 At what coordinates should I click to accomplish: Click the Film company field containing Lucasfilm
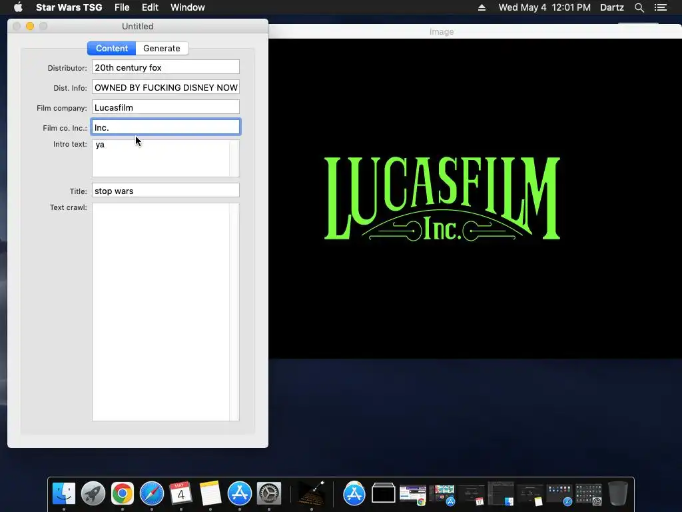pos(166,107)
